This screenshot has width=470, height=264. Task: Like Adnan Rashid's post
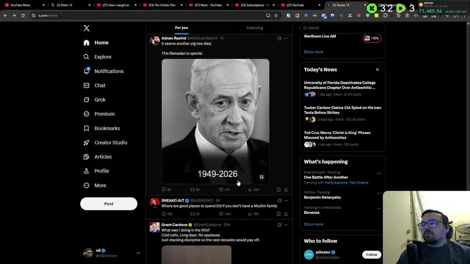click(224, 190)
